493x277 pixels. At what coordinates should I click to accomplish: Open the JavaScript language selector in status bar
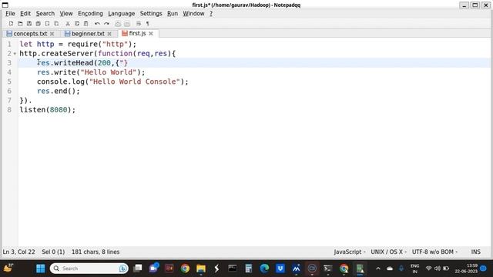[x=349, y=252]
